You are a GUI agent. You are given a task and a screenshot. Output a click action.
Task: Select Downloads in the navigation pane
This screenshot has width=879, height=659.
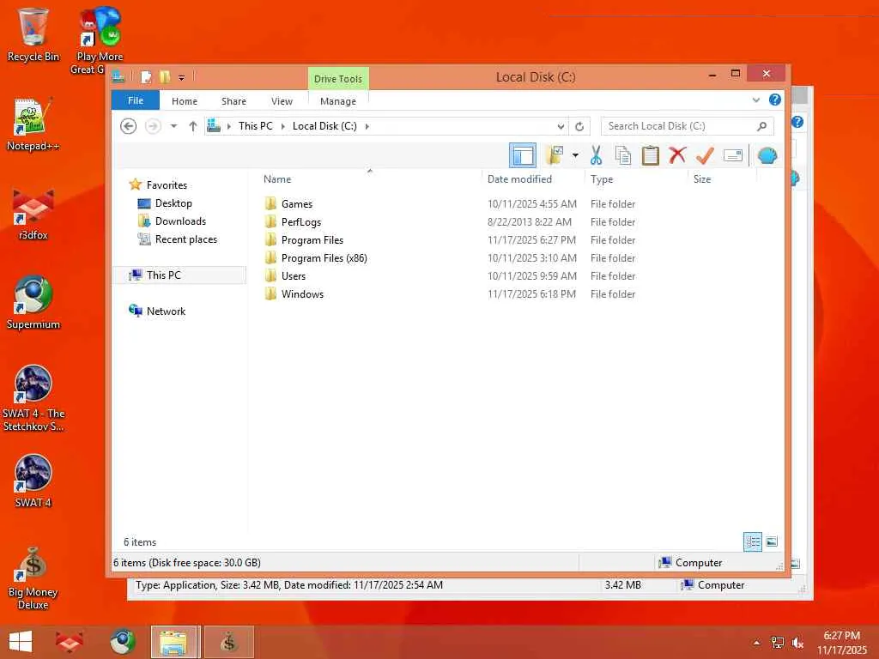[x=180, y=221]
